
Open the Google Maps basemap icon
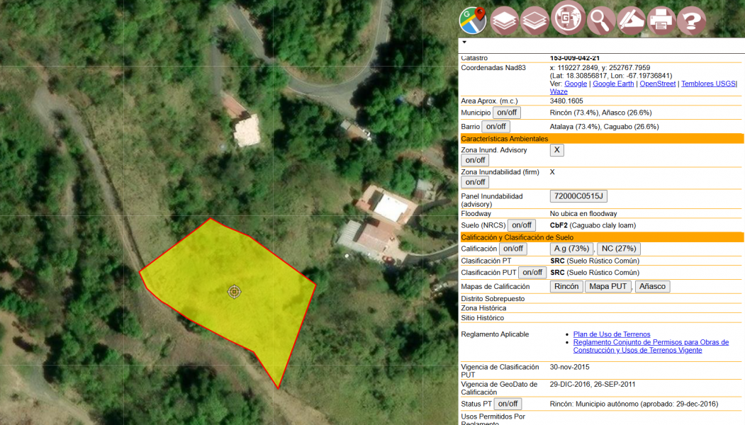472,20
